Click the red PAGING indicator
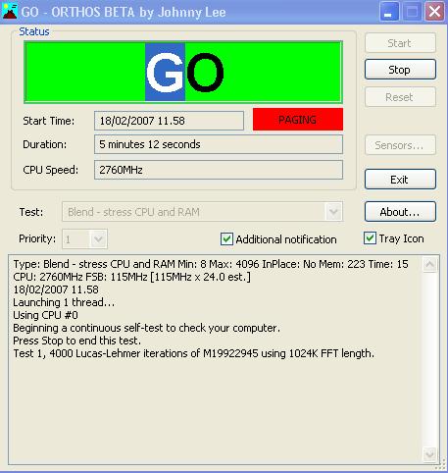This screenshot has width=448, height=473. point(298,120)
